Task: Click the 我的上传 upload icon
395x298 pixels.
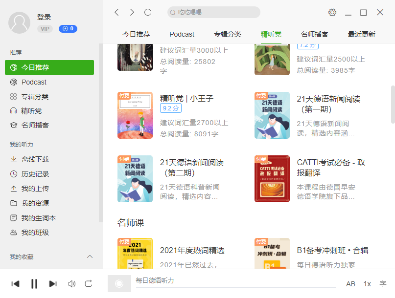Action: (14, 189)
